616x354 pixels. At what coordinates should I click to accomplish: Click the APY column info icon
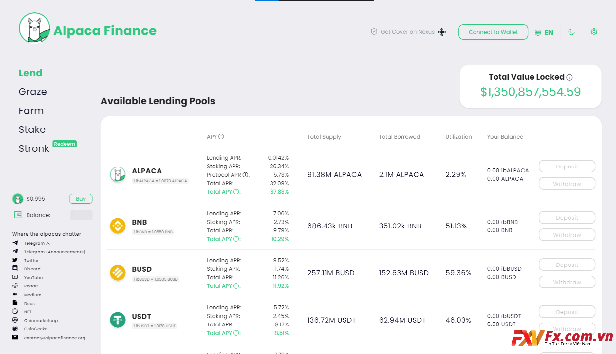tap(221, 136)
